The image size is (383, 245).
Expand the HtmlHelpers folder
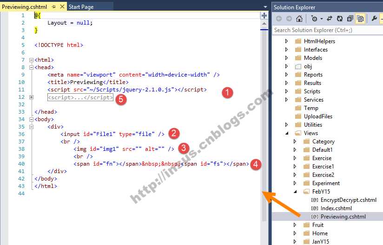coord(286,41)
